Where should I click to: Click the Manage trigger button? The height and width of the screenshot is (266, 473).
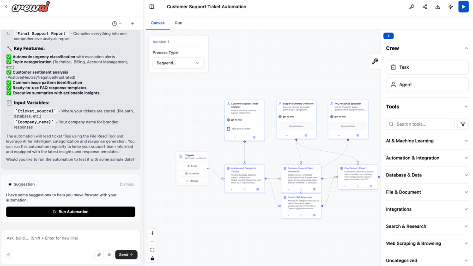[192, 181]
